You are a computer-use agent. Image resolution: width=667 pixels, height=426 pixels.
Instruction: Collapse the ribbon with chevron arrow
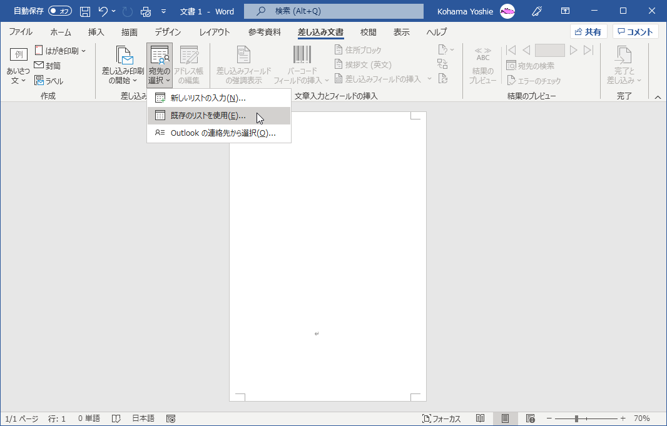pyautogui.click(x=658, y=98)
